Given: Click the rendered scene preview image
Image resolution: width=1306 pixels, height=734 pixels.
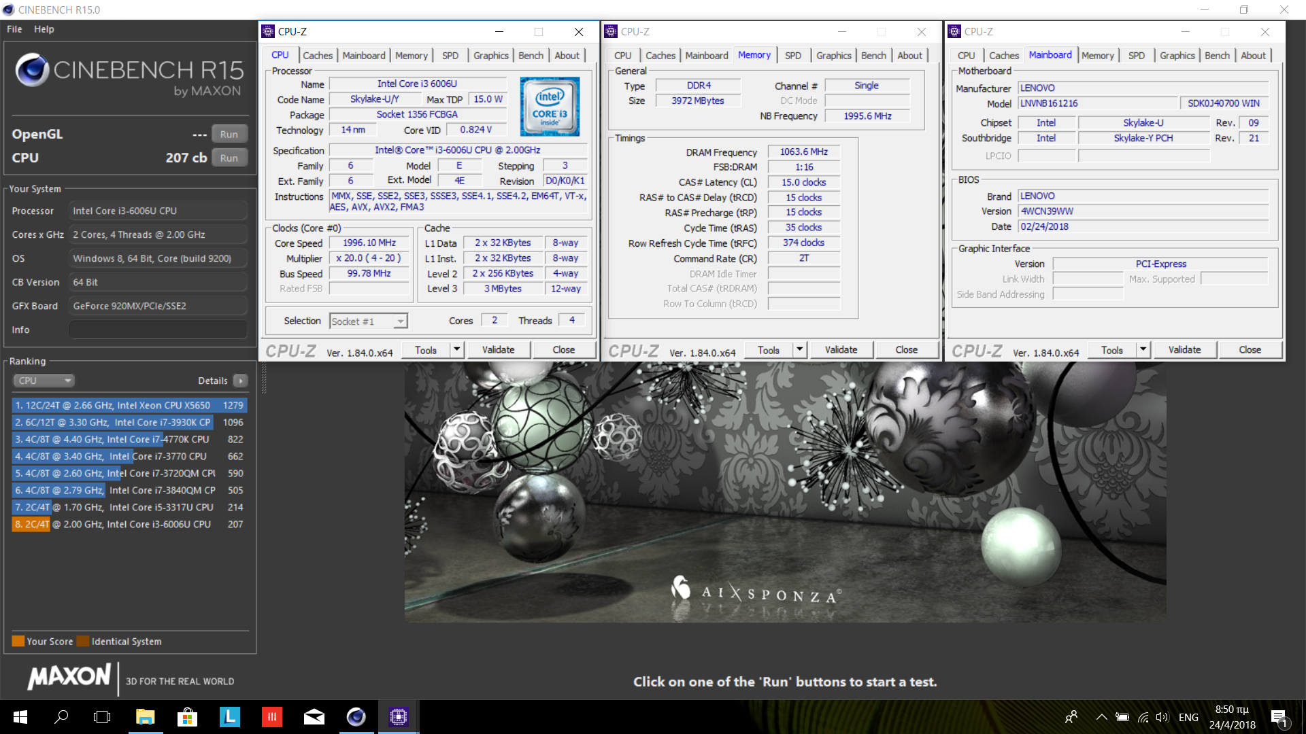Looking at the screenshot, I should coord(785,492).
